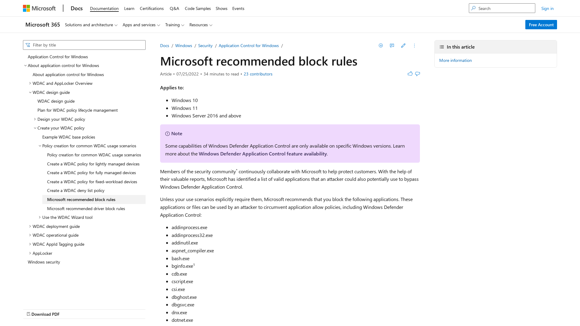Open WDAC policy for fixed-workload devices

click(92, 182)
